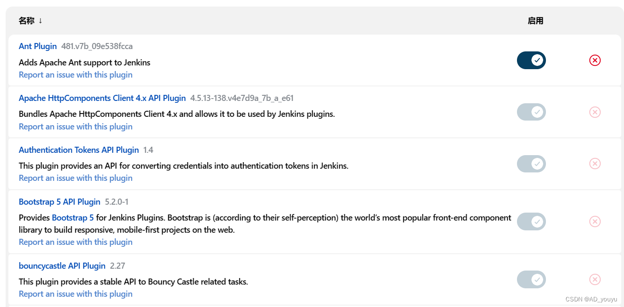Toggle Authentication Tokens API Plugin switch

pos(531,164)
